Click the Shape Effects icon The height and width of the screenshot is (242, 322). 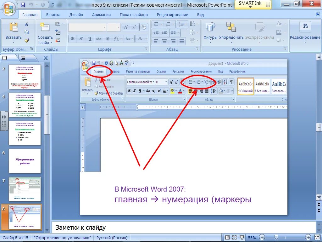279,40
